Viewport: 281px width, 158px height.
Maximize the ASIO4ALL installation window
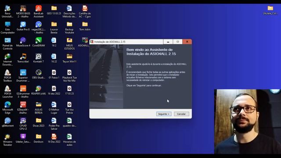click(177, 42)
